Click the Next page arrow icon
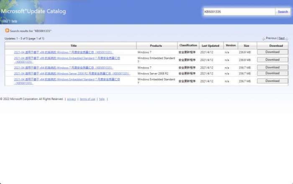The width and height of the screenshot is (293, 184). click(x=287, y=38)
